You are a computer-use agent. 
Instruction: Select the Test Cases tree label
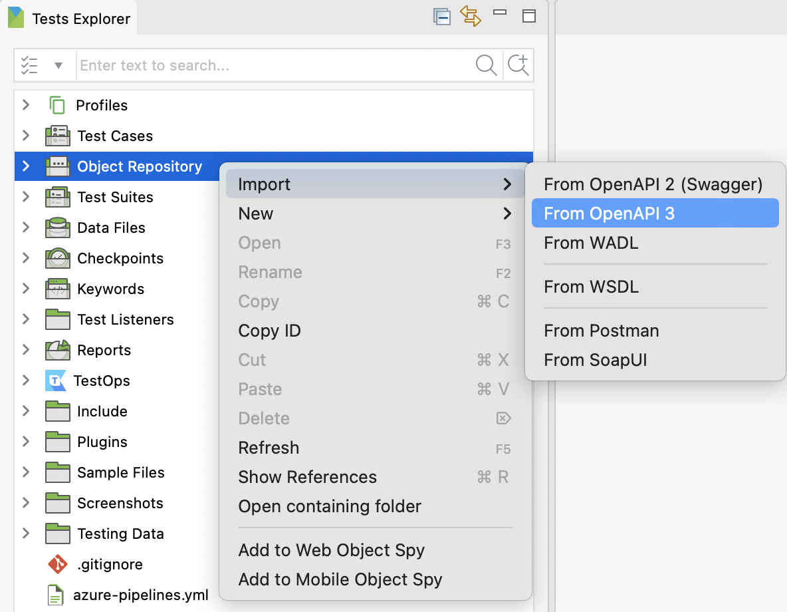click(115, 136)
